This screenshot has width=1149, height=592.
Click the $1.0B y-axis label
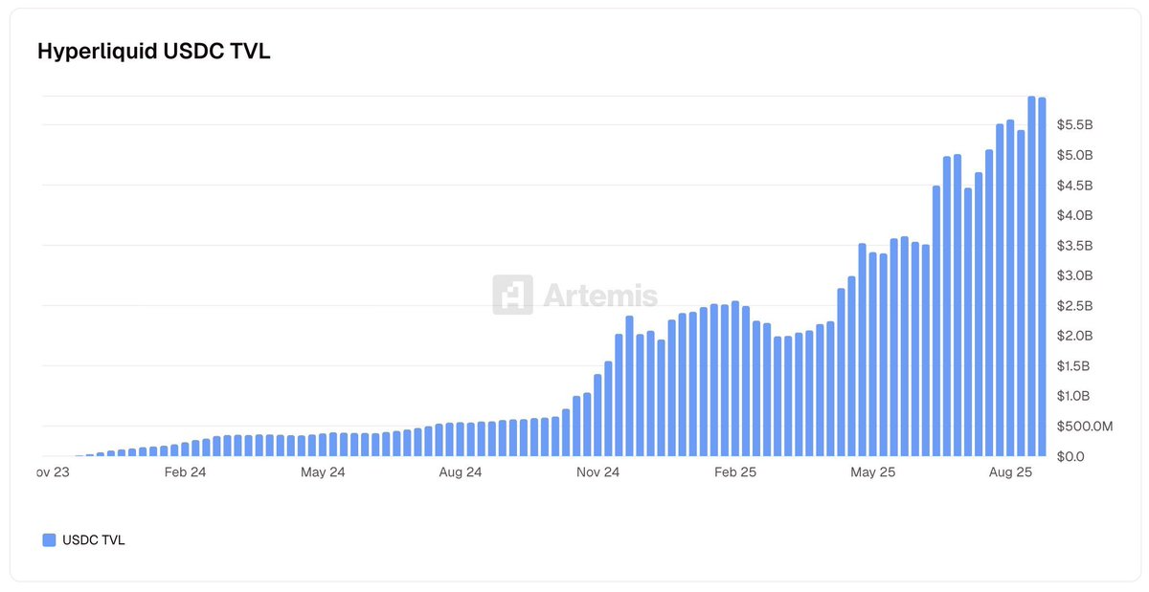[x=1074, y=397]
